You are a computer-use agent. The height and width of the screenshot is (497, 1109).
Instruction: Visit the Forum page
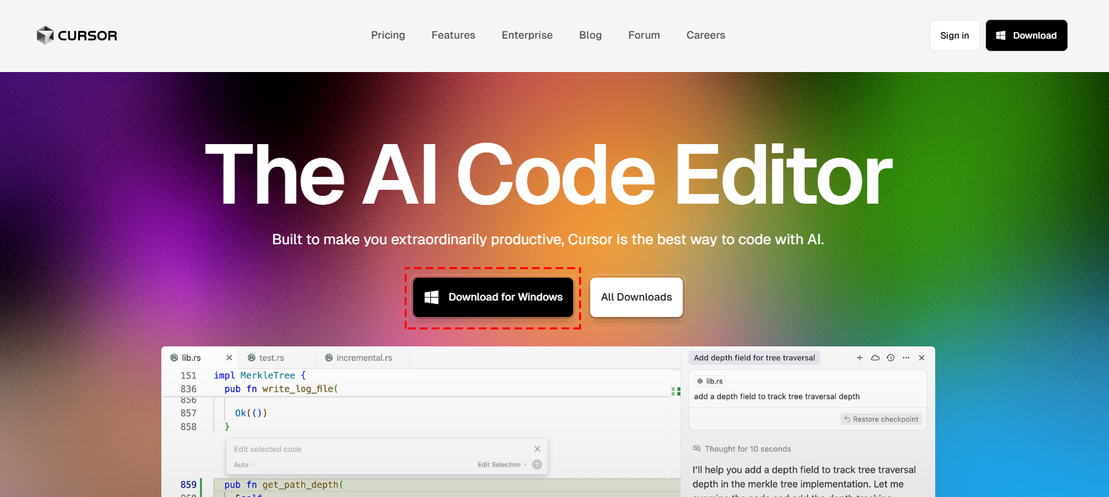pos(644,35)
